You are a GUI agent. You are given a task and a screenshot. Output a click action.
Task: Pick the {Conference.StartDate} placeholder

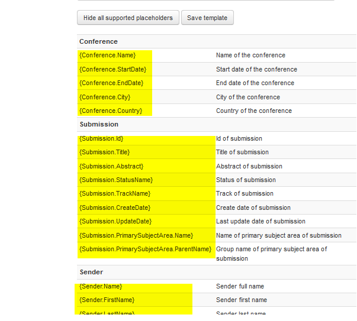pos(112,69)
